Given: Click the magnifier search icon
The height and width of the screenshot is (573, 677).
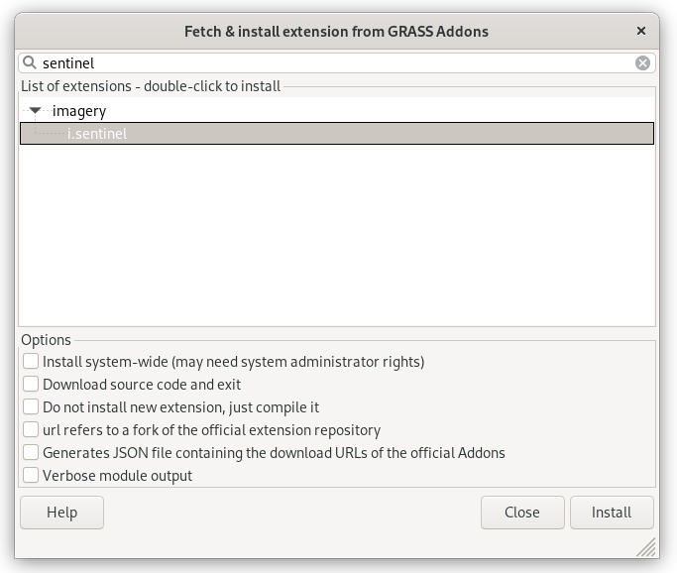Looking at the screenshot, I should pos(30,63).
